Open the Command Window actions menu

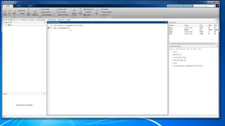point(166,22)
